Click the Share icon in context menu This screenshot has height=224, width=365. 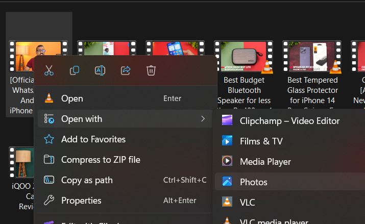(x=126, y=70)
